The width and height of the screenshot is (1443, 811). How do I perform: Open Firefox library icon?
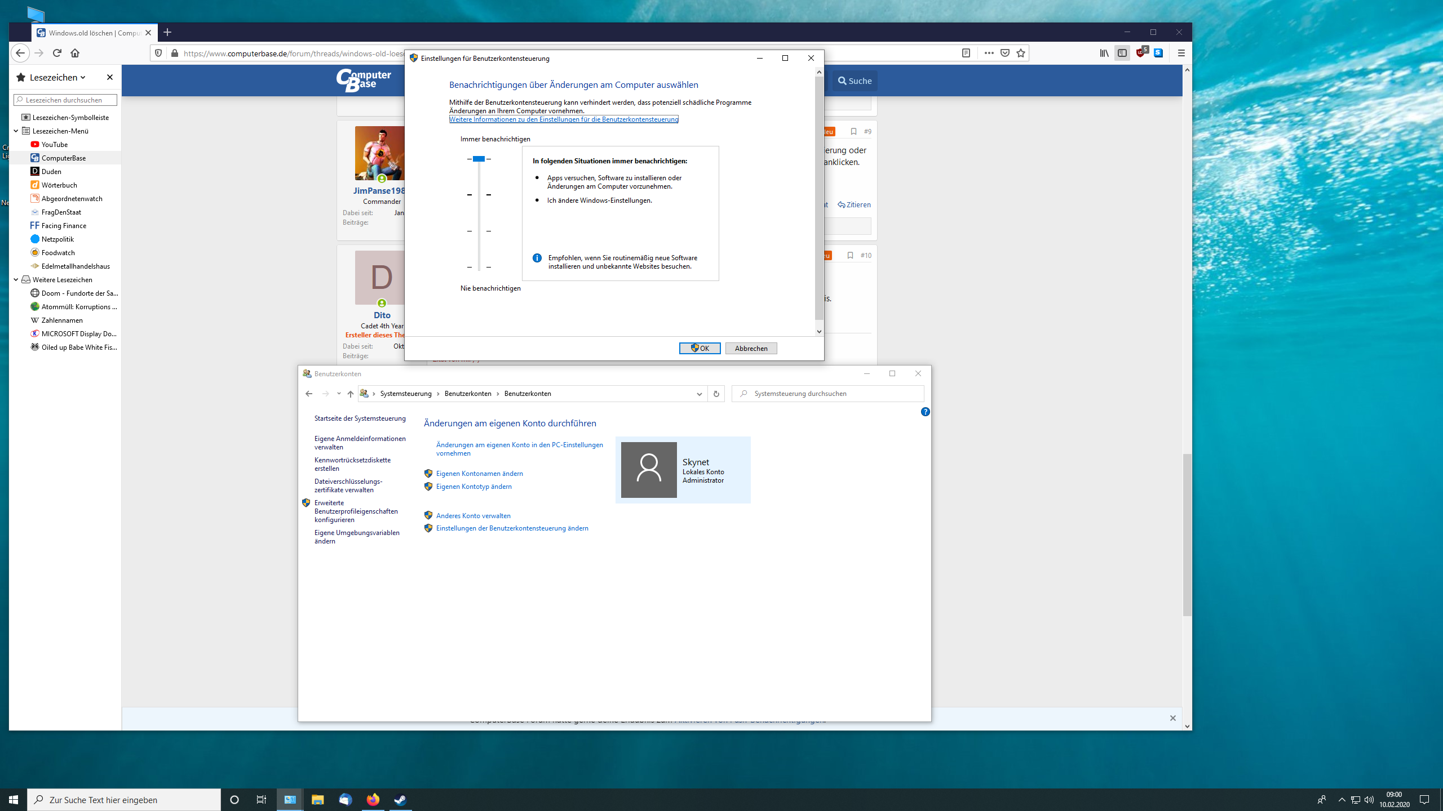coord(1104,53)
